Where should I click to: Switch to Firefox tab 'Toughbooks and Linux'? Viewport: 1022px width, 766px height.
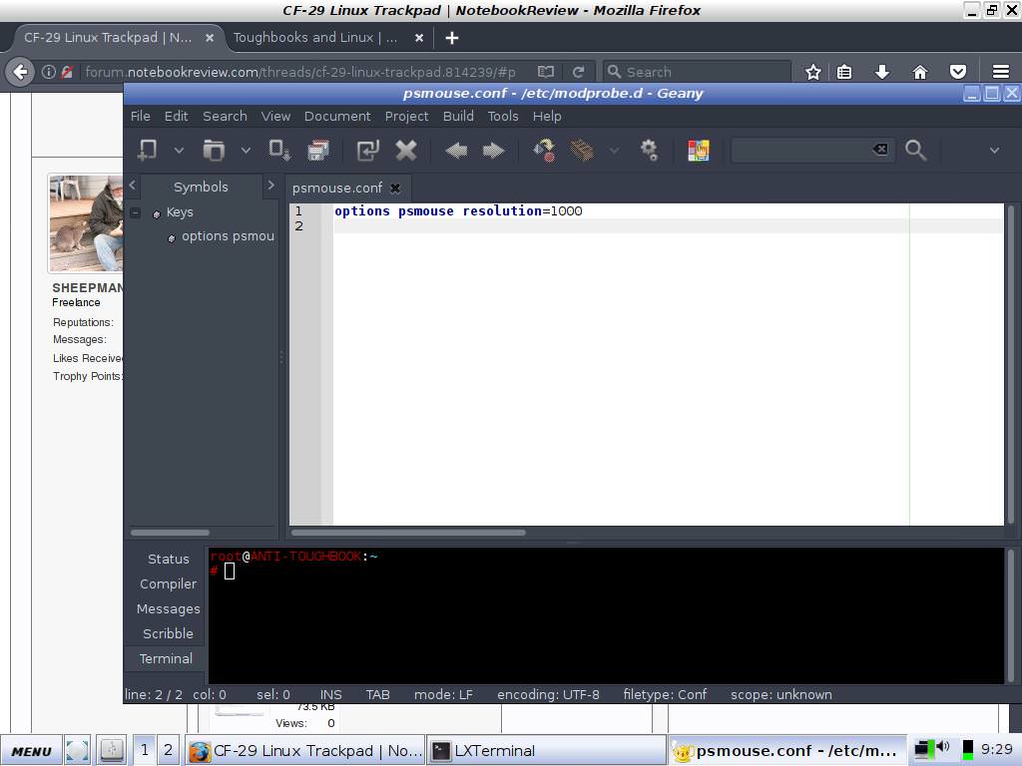click(315, 38)
